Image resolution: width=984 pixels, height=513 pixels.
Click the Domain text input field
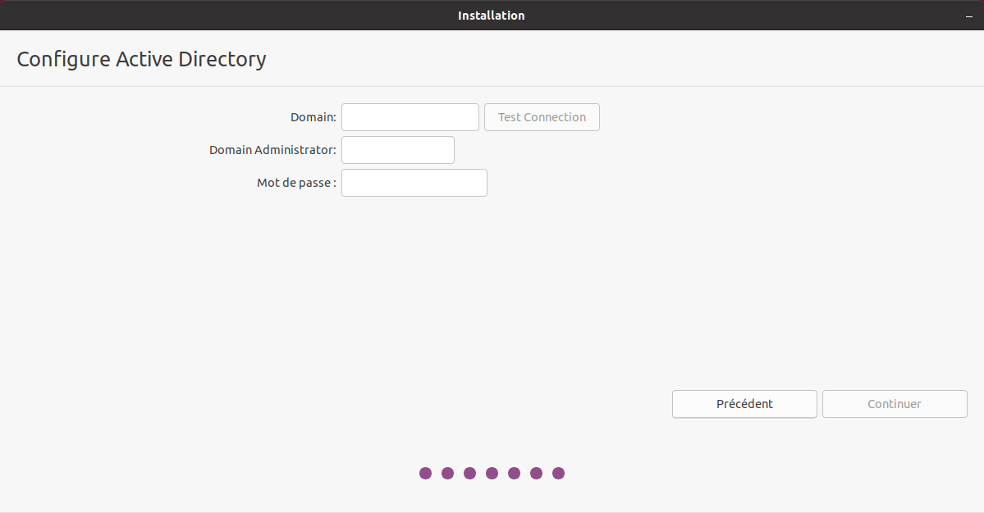(410, 117)
